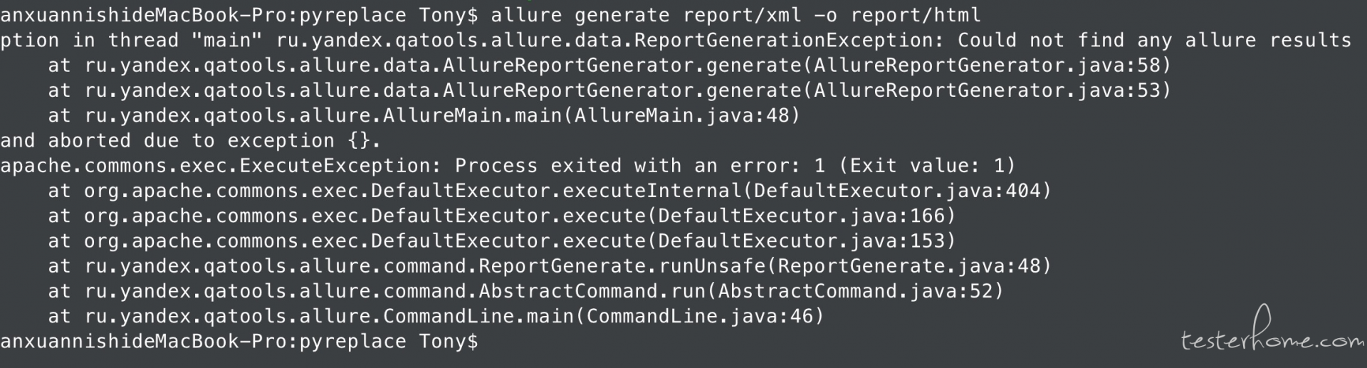Click 'executeInternal' method name in stack trace

652,191
